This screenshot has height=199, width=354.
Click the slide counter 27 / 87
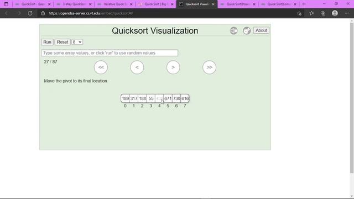click(50, 62)
